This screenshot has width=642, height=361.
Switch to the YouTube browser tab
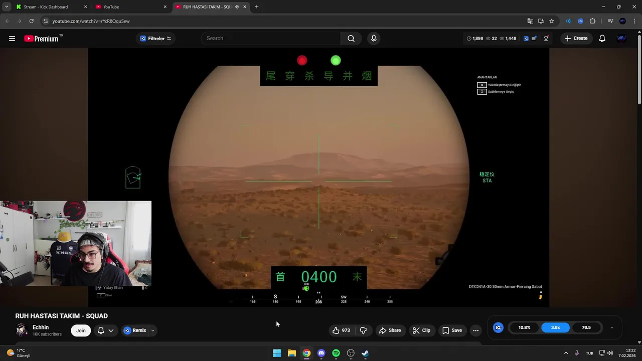[131, 7]
